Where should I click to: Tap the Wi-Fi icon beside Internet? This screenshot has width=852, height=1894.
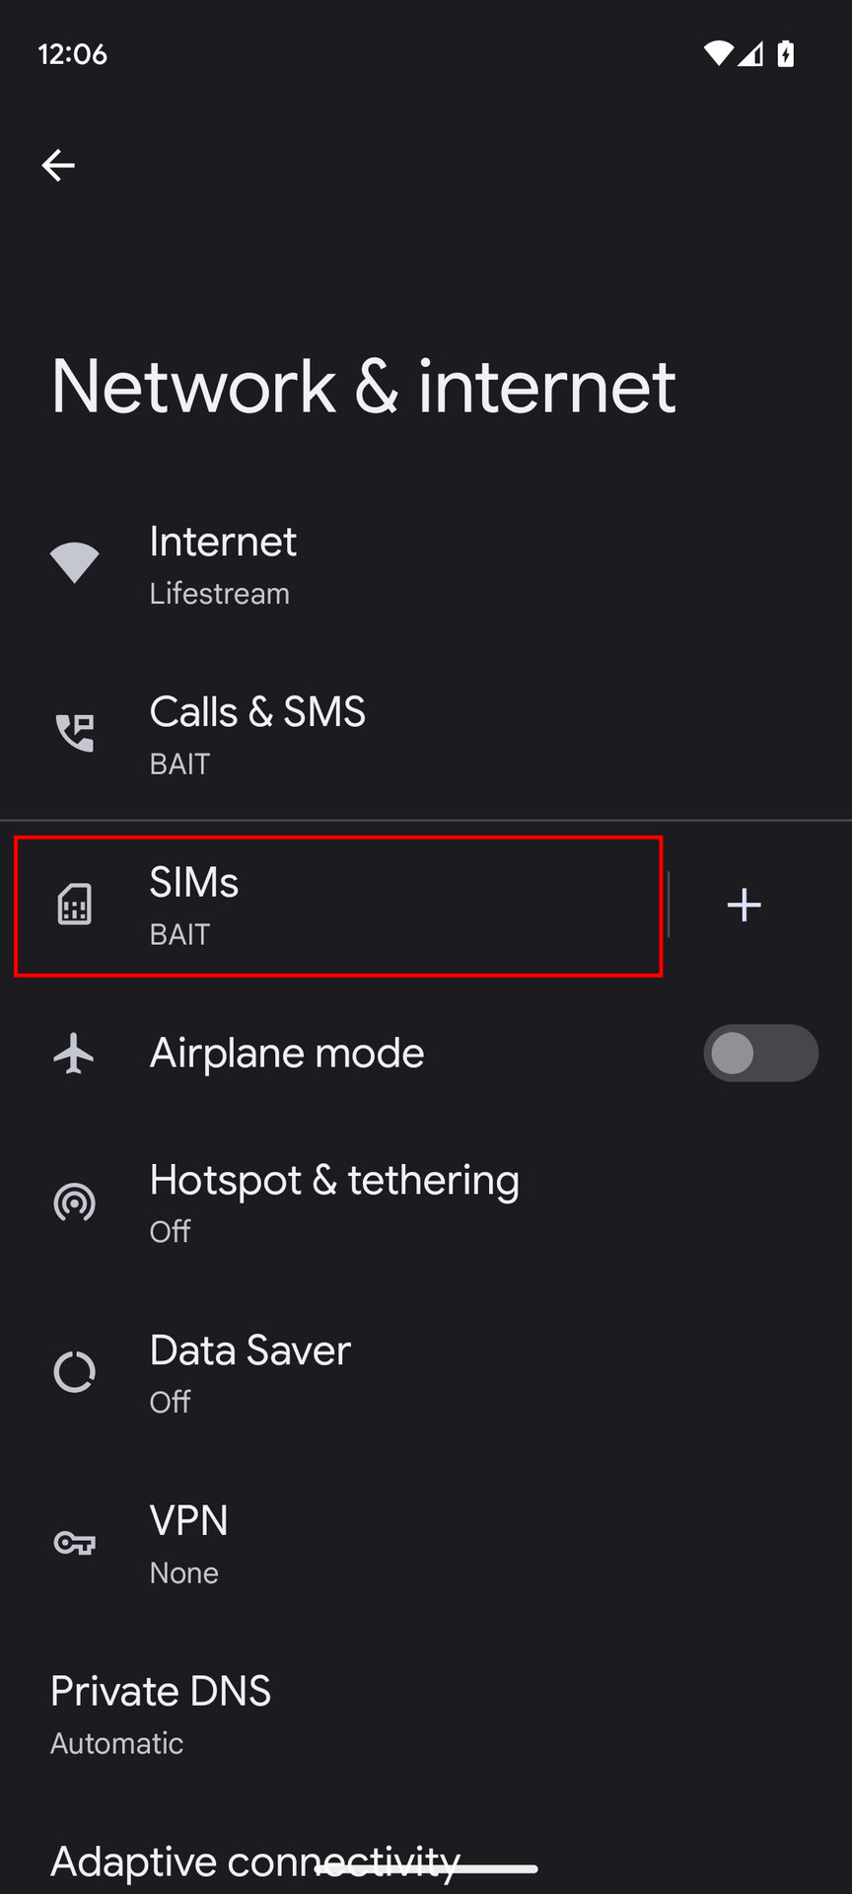(x=75, y=563)
